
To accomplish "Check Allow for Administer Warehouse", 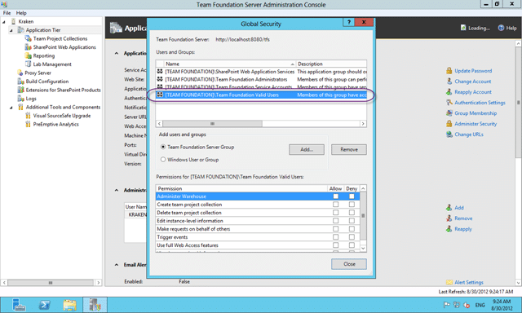I will [335, 196].
